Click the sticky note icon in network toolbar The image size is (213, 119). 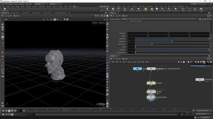tap(198, 62)
